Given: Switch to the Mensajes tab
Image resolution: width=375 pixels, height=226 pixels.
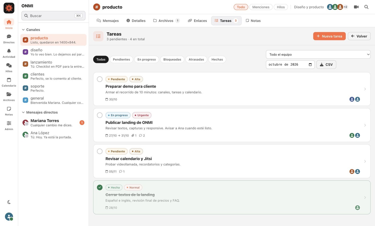Looking at the screenshot, I should [108, 21].
